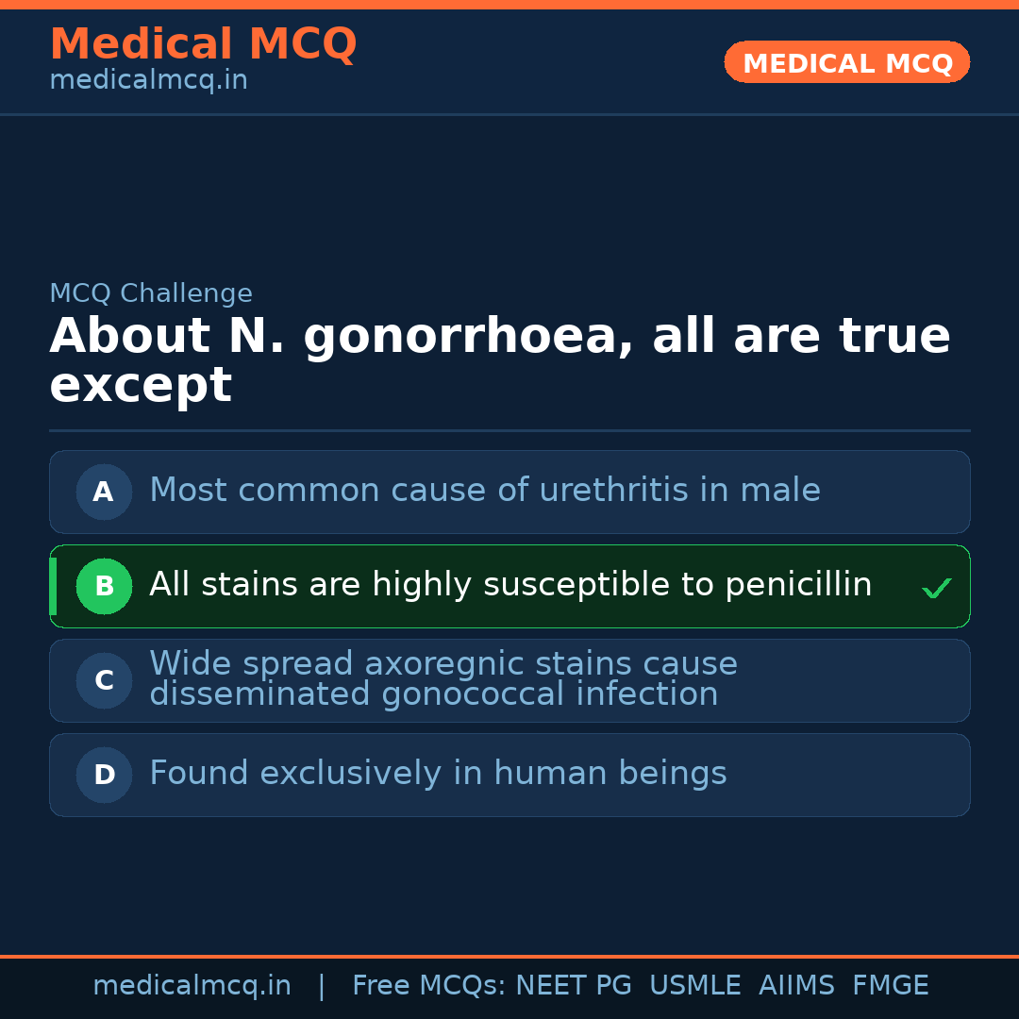
Task: Click the green letter B circle icon
Action: pyautogui.click(x=104, y=586)
